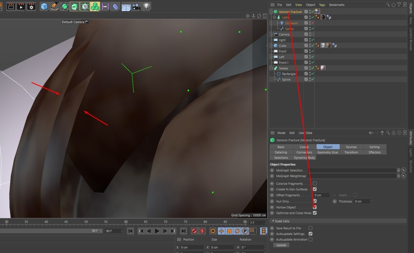Toggle Rotation keyframe recording icon
414x253 pixels.
[237, 231]
